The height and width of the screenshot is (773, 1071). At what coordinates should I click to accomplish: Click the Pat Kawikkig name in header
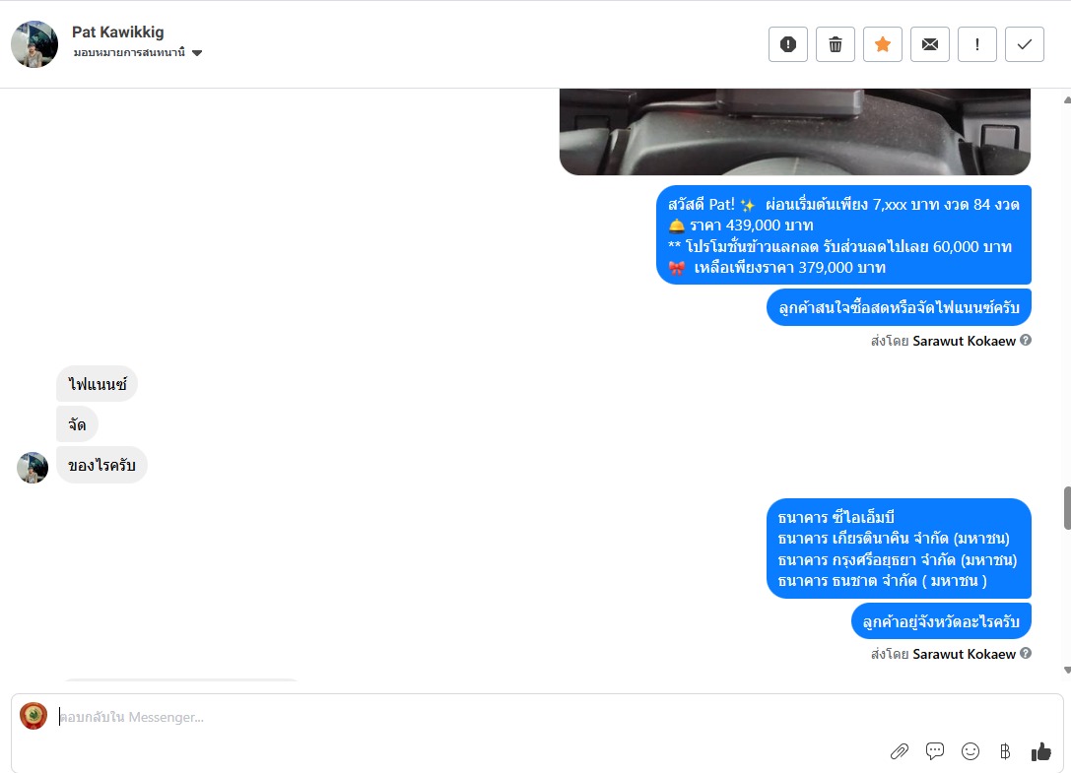[x=117, y=32]
